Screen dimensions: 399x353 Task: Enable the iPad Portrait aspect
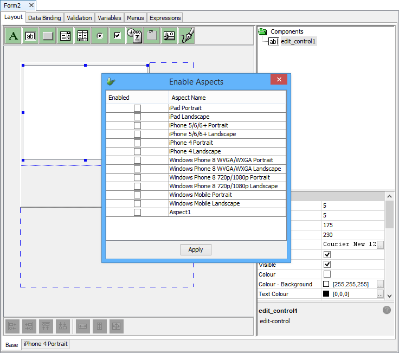137,108
